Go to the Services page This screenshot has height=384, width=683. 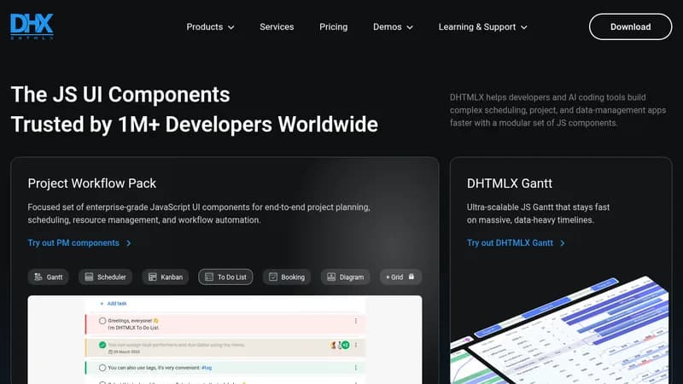tap(277, 27)
